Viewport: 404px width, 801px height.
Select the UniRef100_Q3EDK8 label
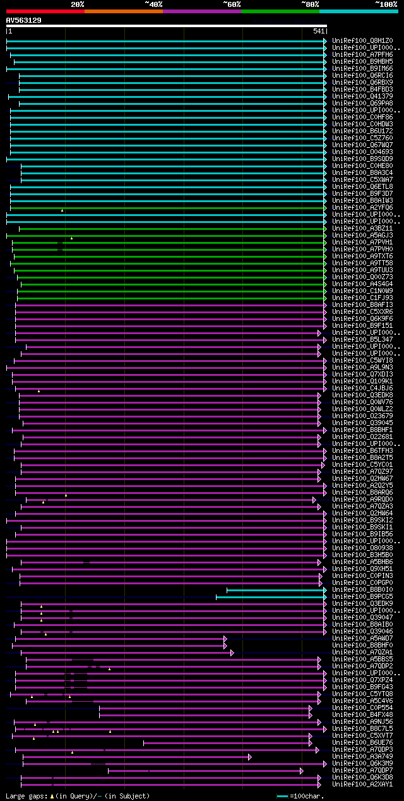pyautogui.click(x=362, y=395)
